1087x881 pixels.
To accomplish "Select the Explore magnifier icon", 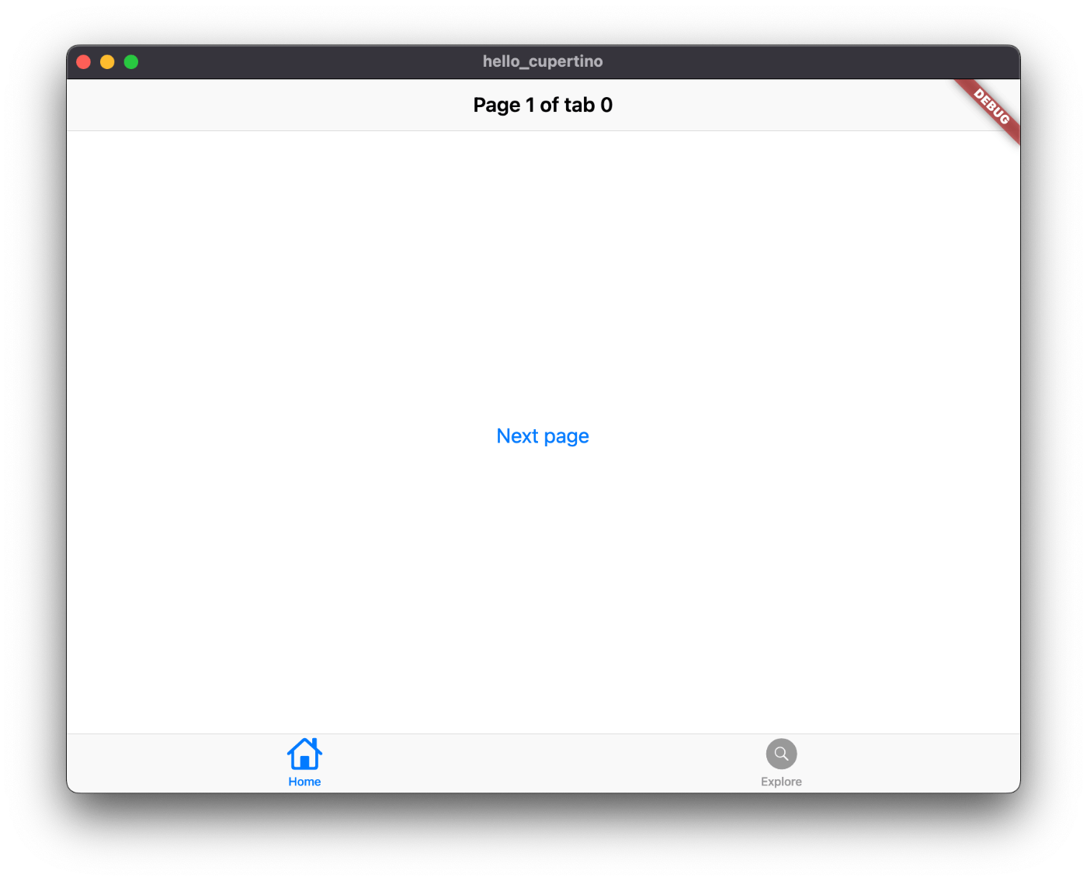I will tap(781, 754).
